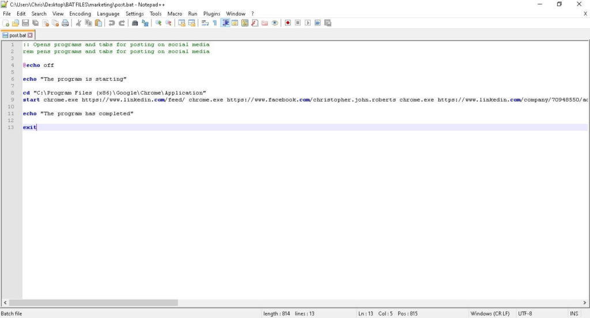
Task: Toggle file monitoring with the eye icon
Action: point(275,23)
